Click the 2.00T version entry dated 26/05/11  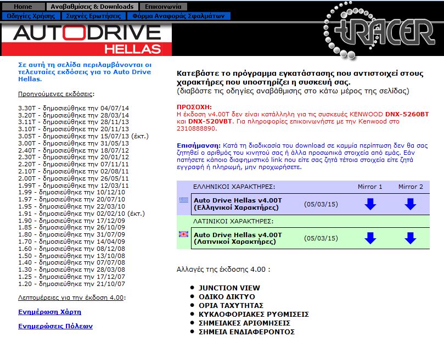pos(74,178)
